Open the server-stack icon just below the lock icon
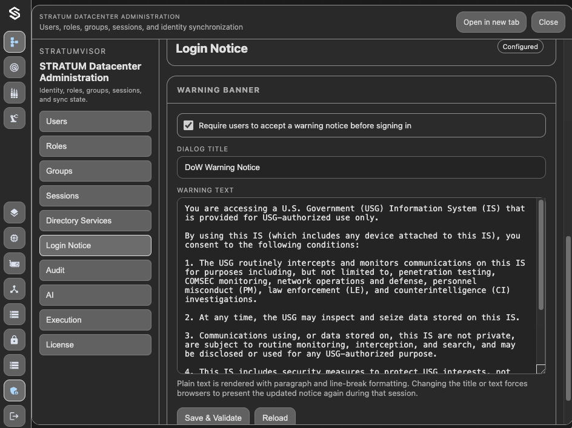Image resolution: width=572 pixels, height=428 pixels. coord(15,365)
